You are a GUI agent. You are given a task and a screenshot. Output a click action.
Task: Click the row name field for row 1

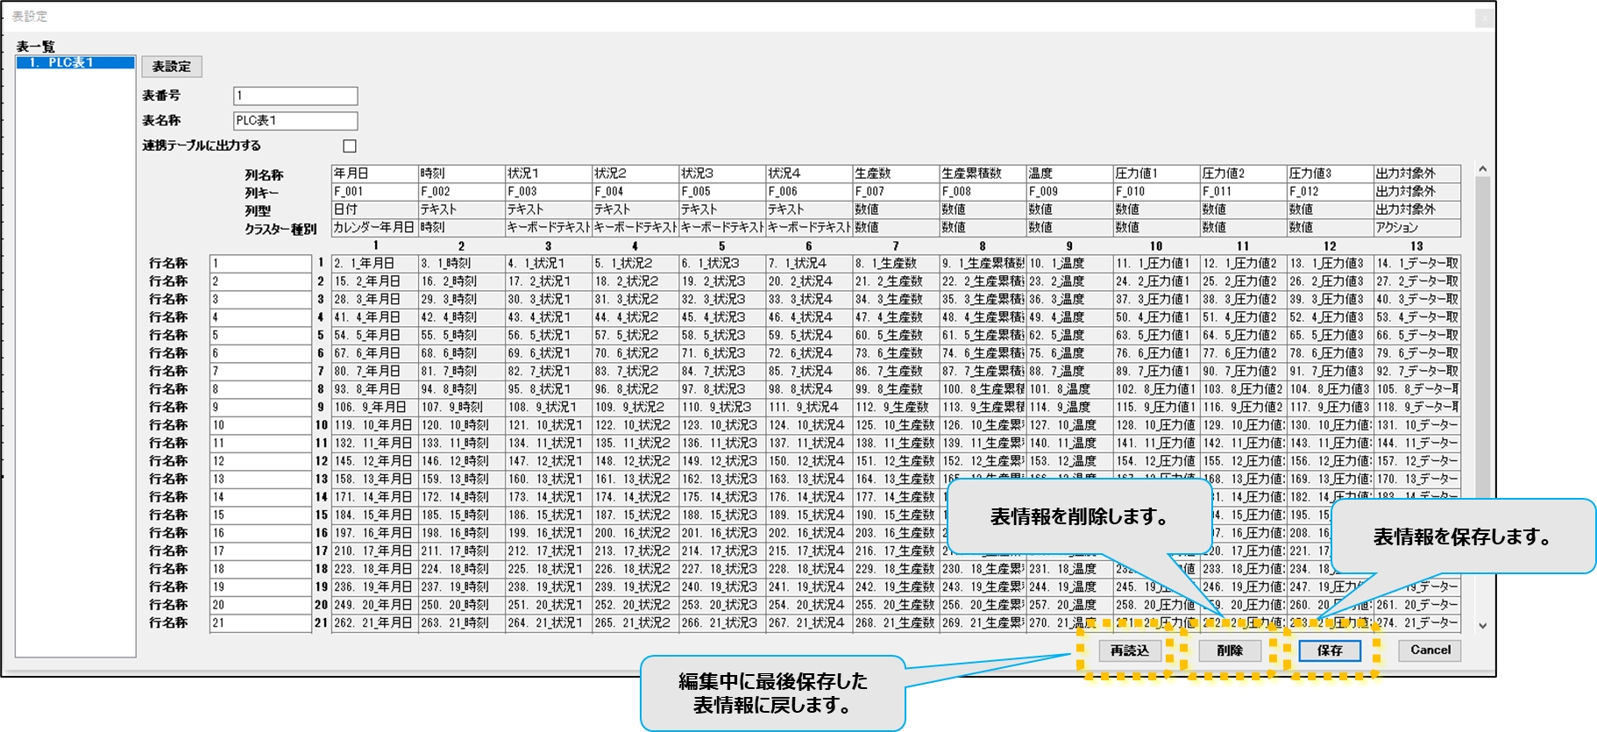260,263
